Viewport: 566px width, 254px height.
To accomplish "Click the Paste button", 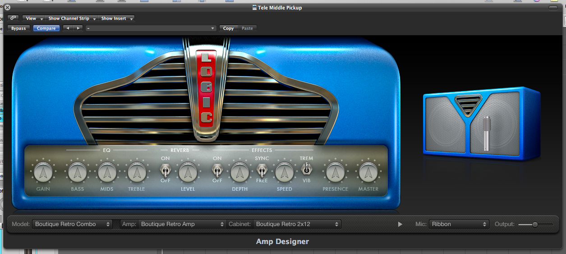I will 247,28.
